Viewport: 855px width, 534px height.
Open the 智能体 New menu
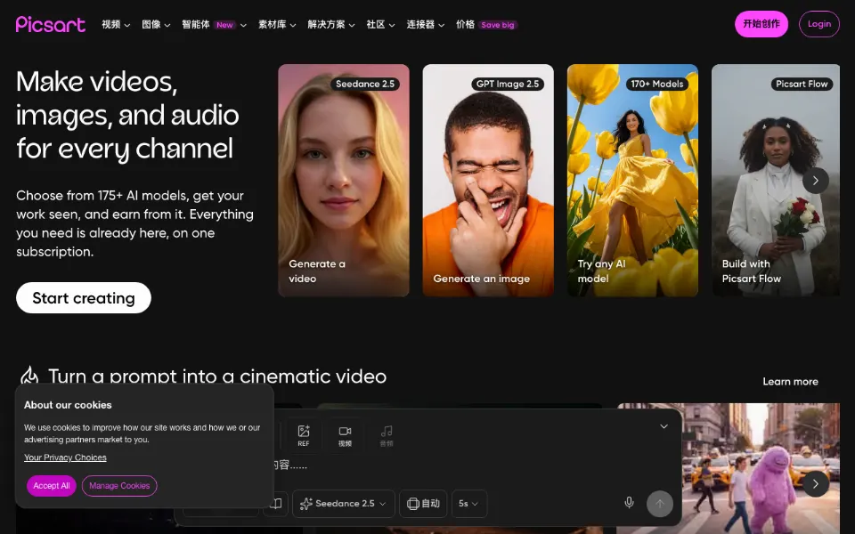(215, 25)
